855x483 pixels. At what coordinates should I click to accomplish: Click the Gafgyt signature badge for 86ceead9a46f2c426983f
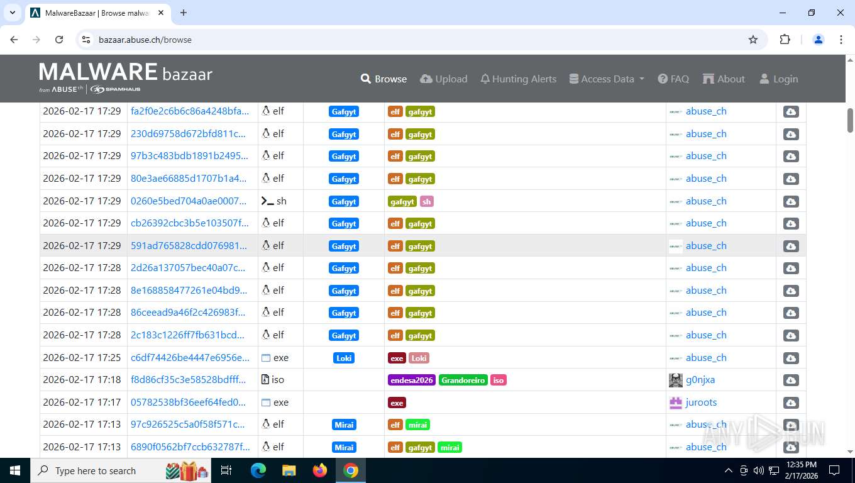coord(344,313)
